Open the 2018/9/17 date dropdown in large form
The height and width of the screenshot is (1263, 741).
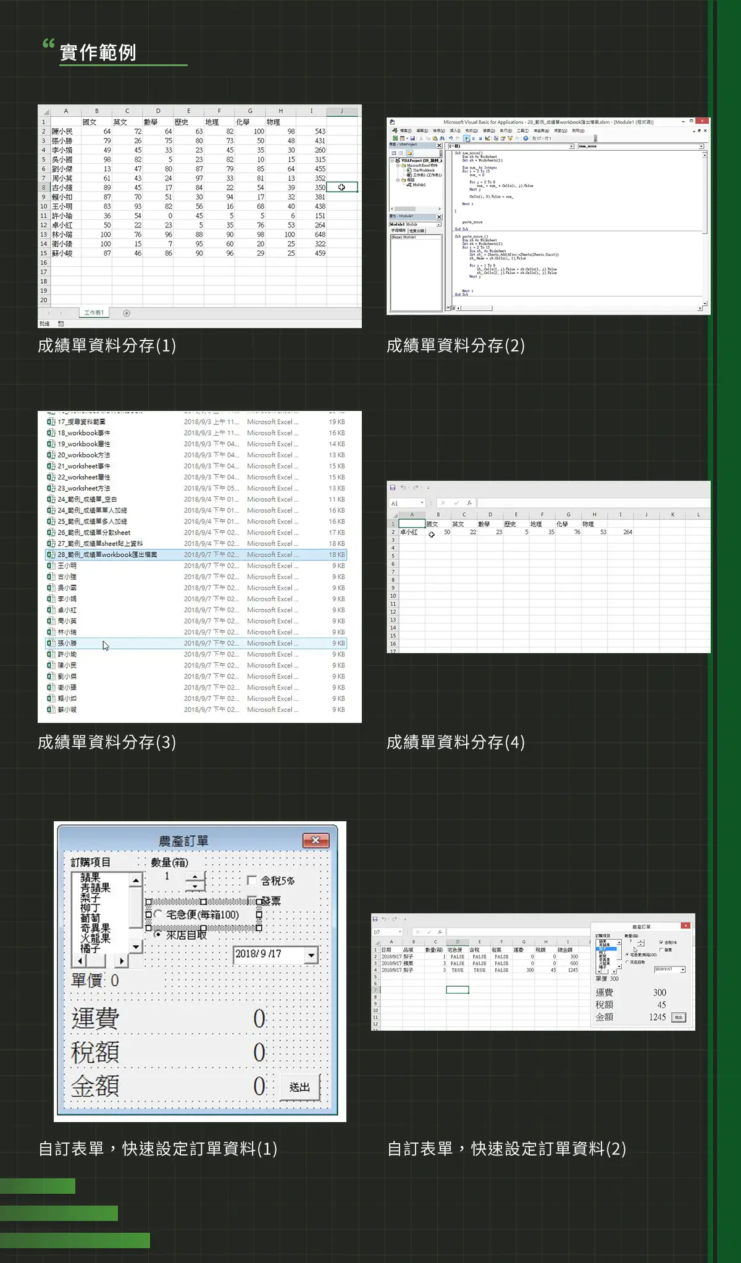coord(311,955)
